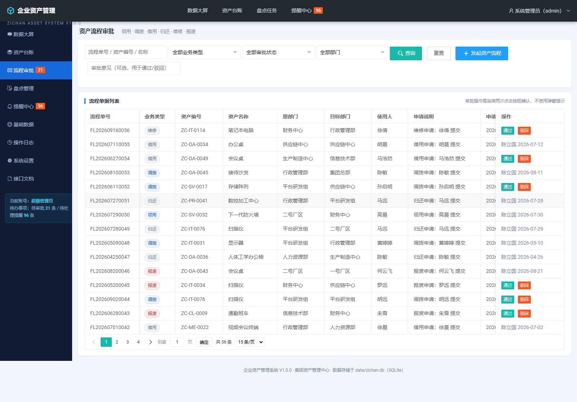This screenshot has height=402, width=577.
Task: Open the 全部业务类型 dropdown
Action: click(204, 52)
